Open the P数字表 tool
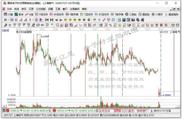 point(72,14)
